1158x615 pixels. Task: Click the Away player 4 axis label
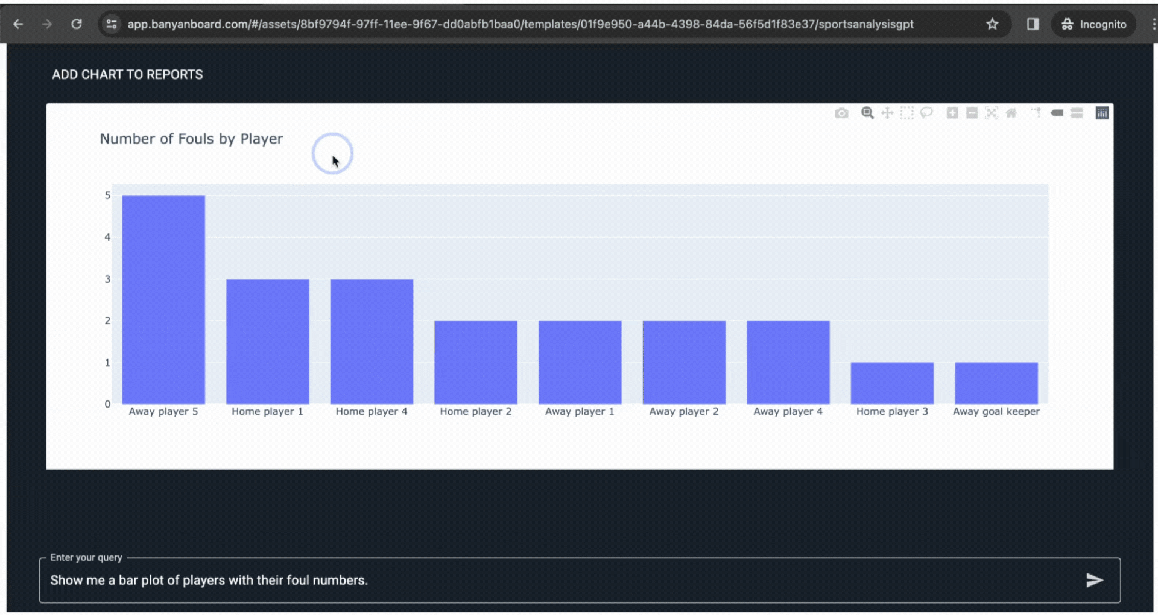(788, 411)
